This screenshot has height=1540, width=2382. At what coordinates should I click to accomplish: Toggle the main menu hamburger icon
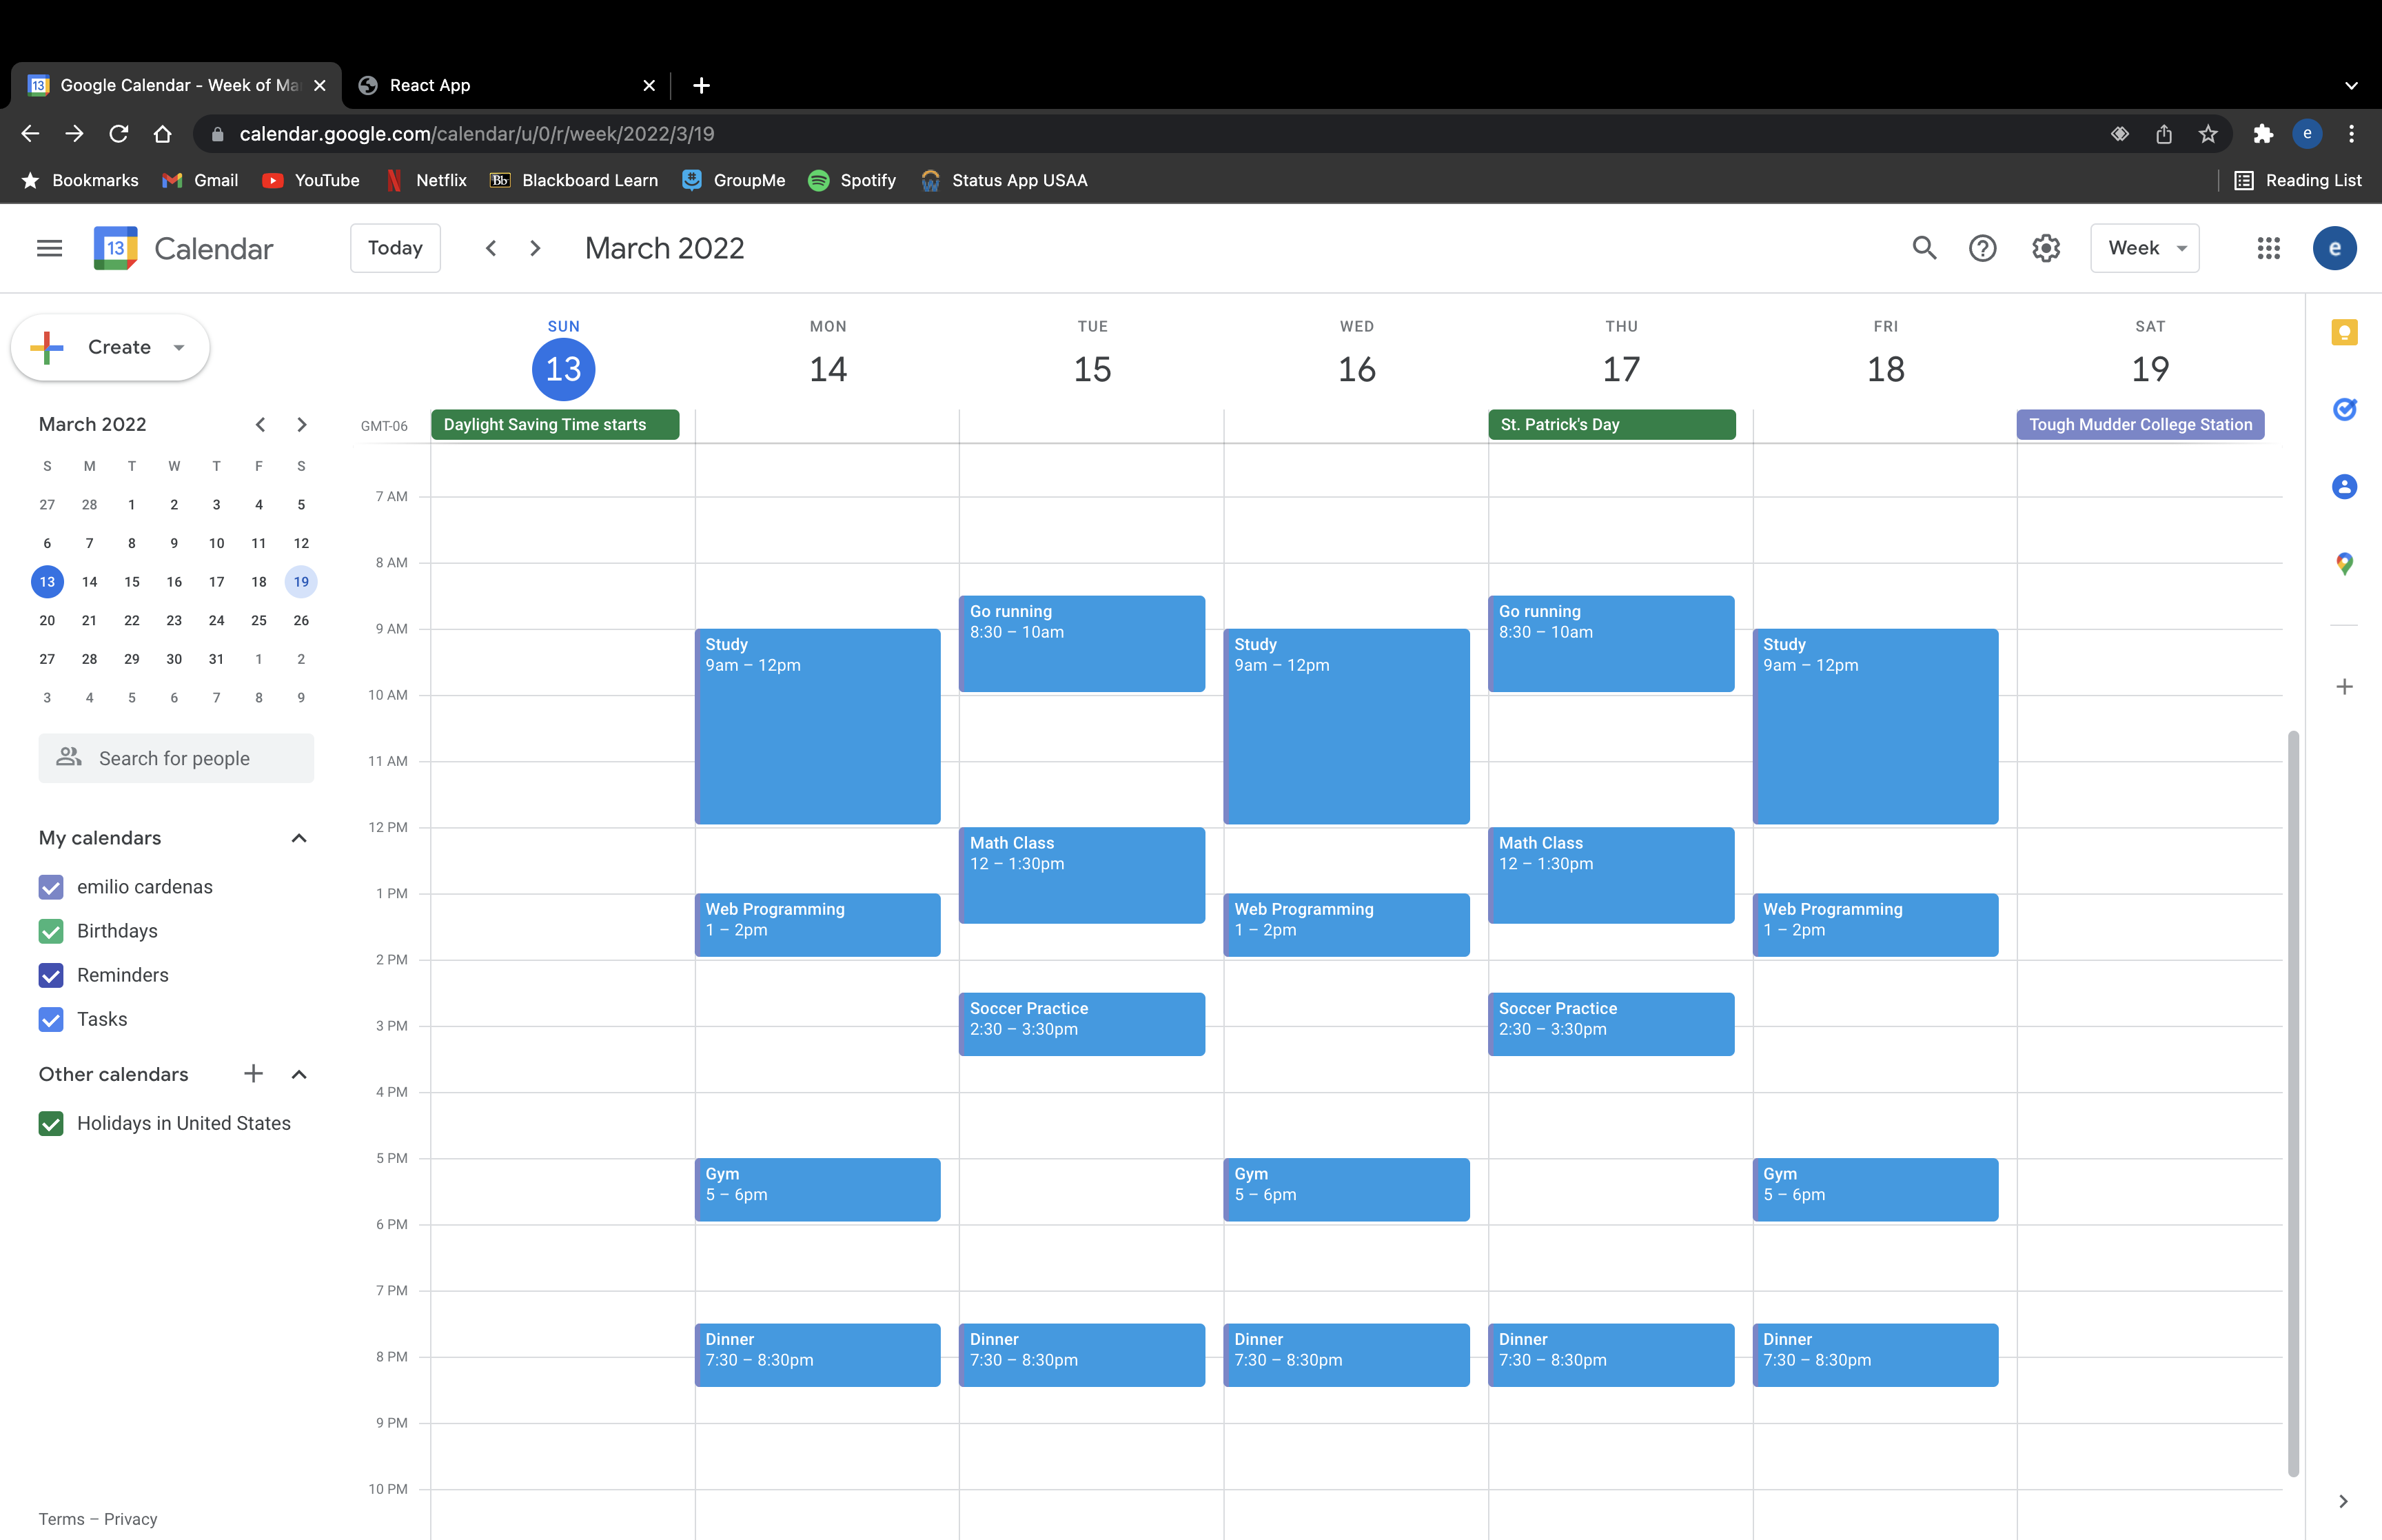49,248
